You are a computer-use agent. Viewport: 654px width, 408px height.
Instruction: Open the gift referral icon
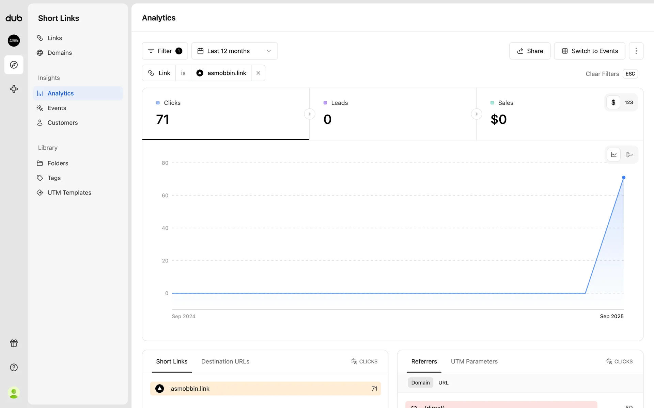(x=14, y=343)
